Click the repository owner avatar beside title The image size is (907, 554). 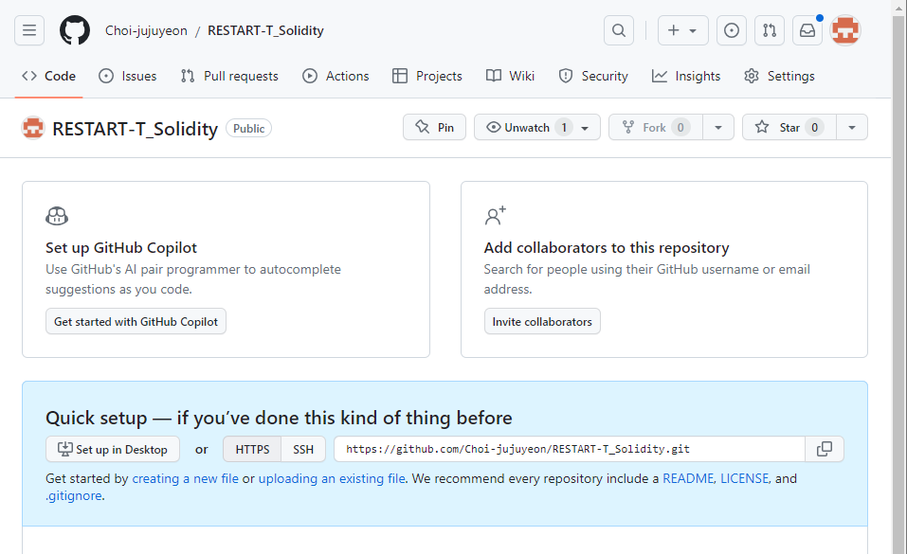[x=33, y=128]
